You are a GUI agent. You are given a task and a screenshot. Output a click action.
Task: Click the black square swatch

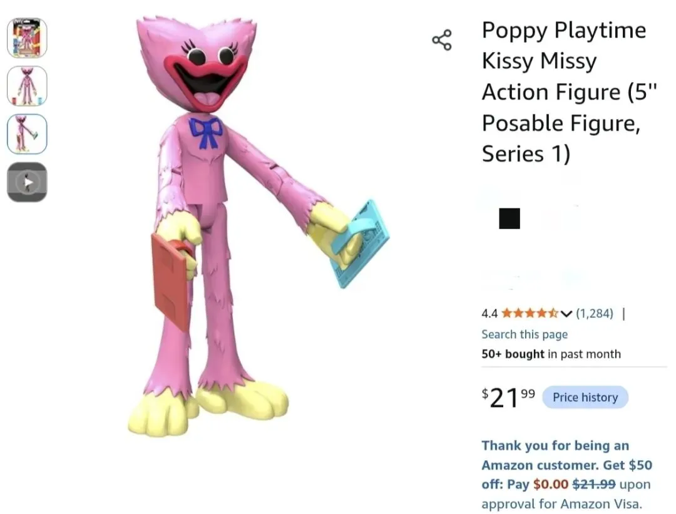coord(509,218)
